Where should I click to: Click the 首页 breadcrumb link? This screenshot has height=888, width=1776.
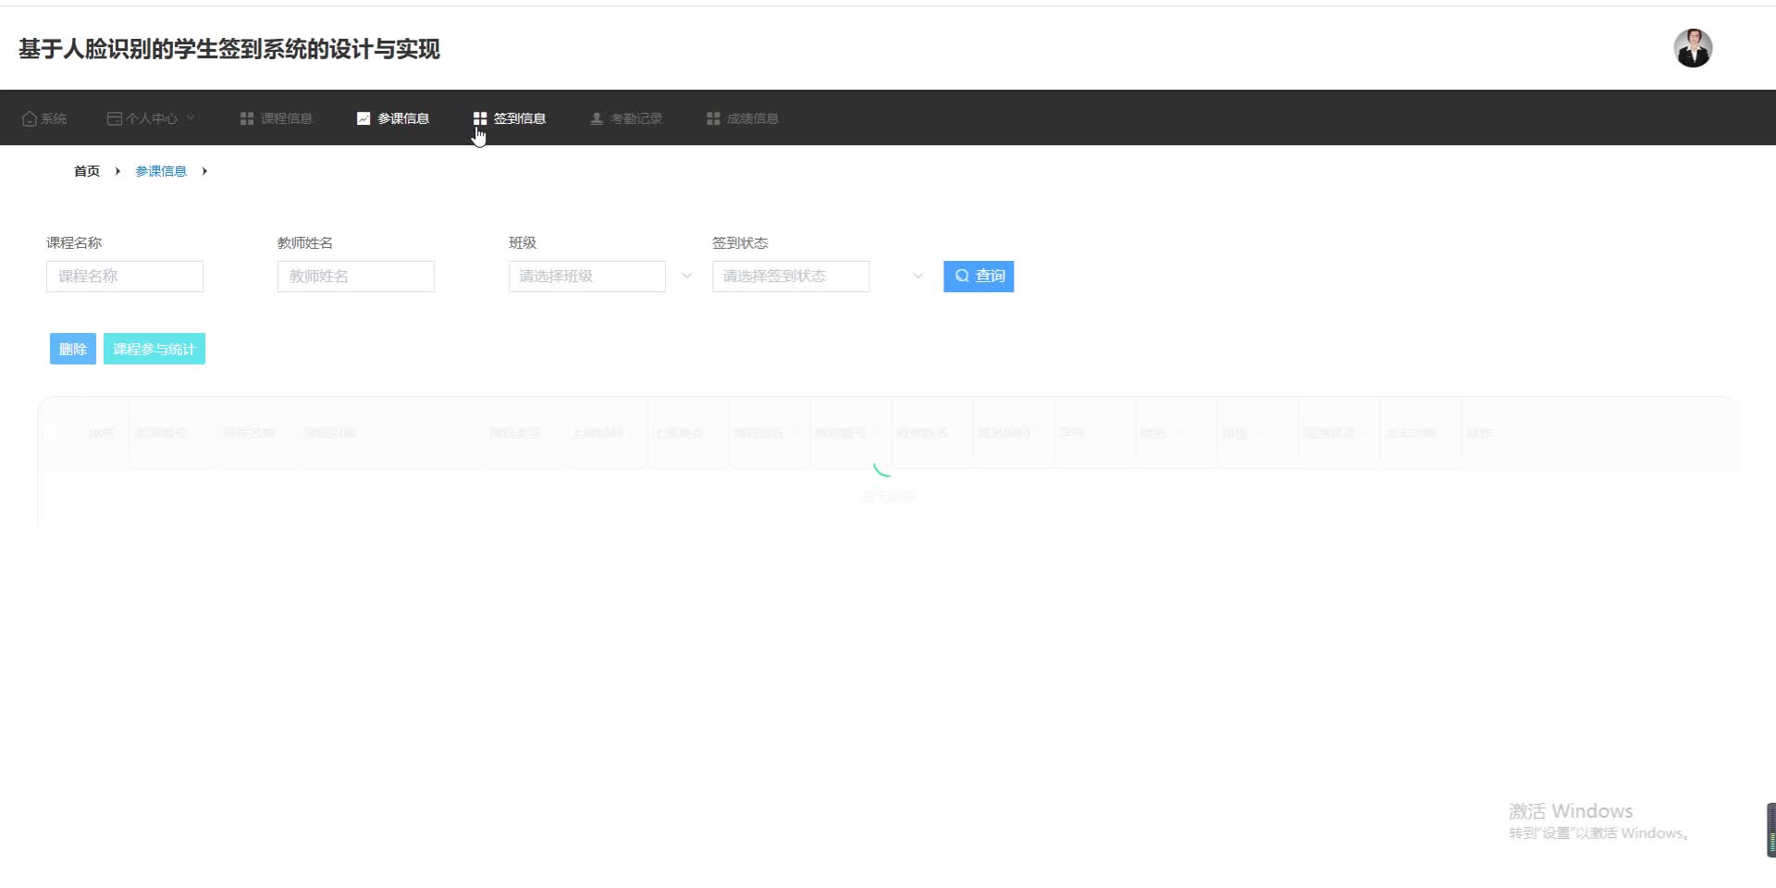87,171
